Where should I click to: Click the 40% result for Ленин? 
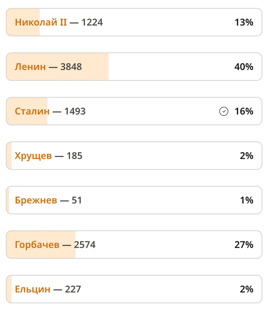244,67
